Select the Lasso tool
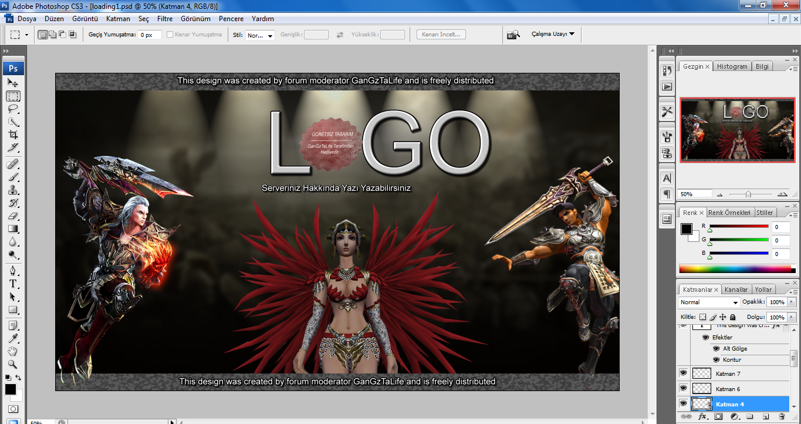Screen dimensions: 801x424 (13, 109)
